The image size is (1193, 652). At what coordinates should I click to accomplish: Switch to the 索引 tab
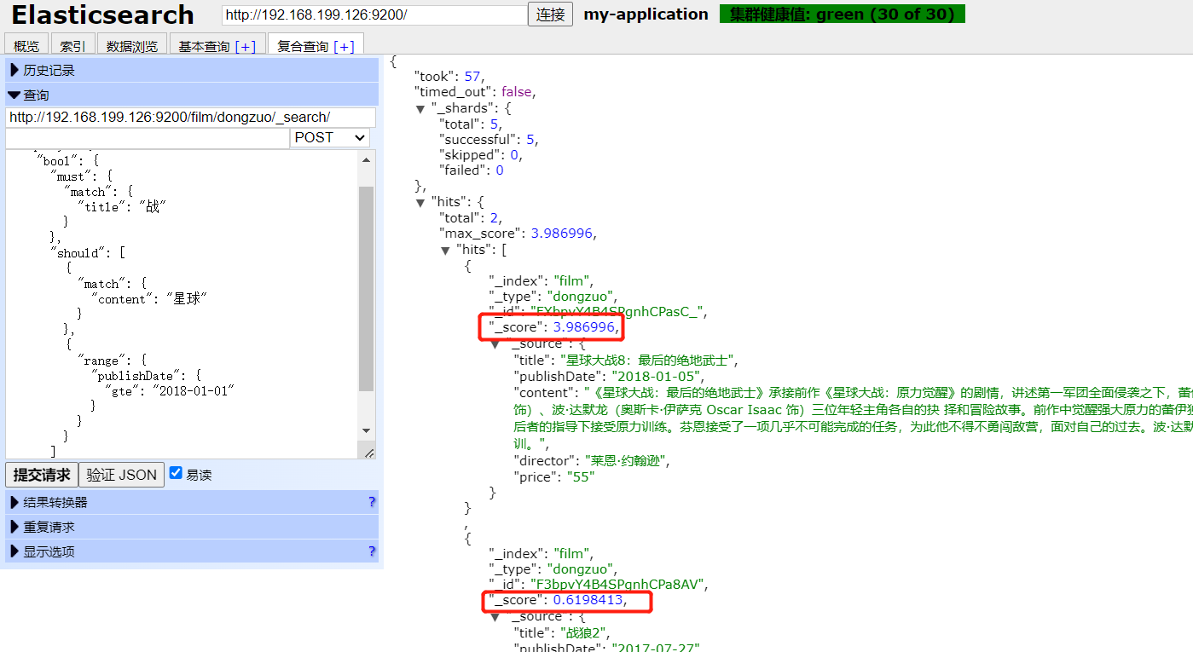click(x=72, y=47)
